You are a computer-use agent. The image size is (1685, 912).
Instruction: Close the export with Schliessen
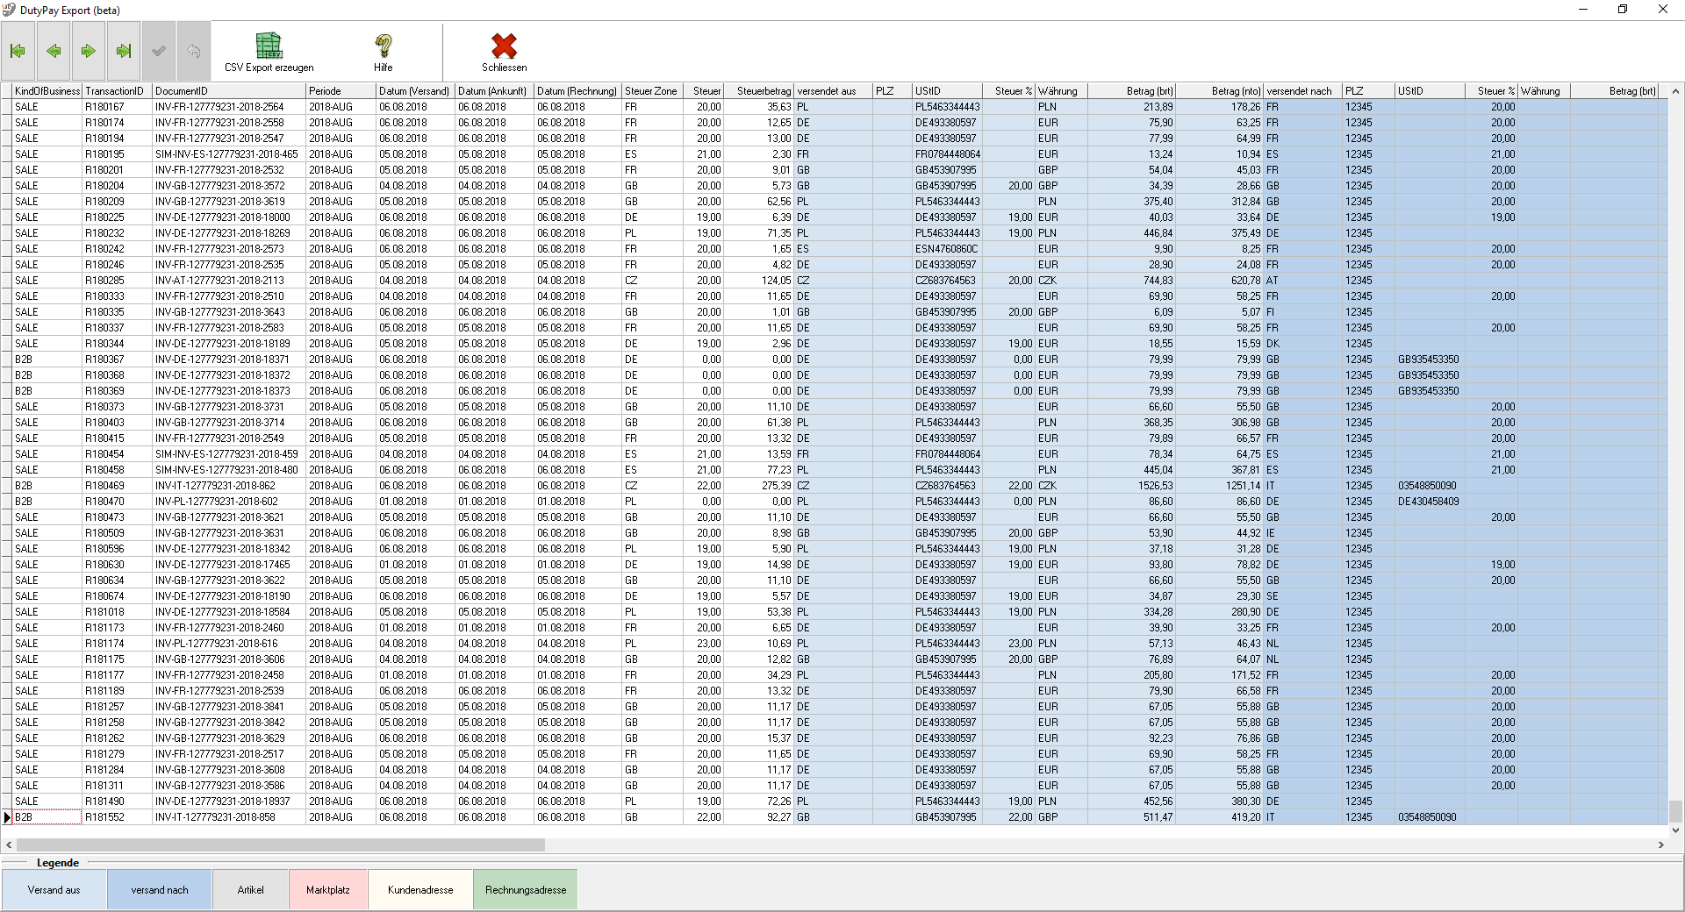[x=504, y=53]
